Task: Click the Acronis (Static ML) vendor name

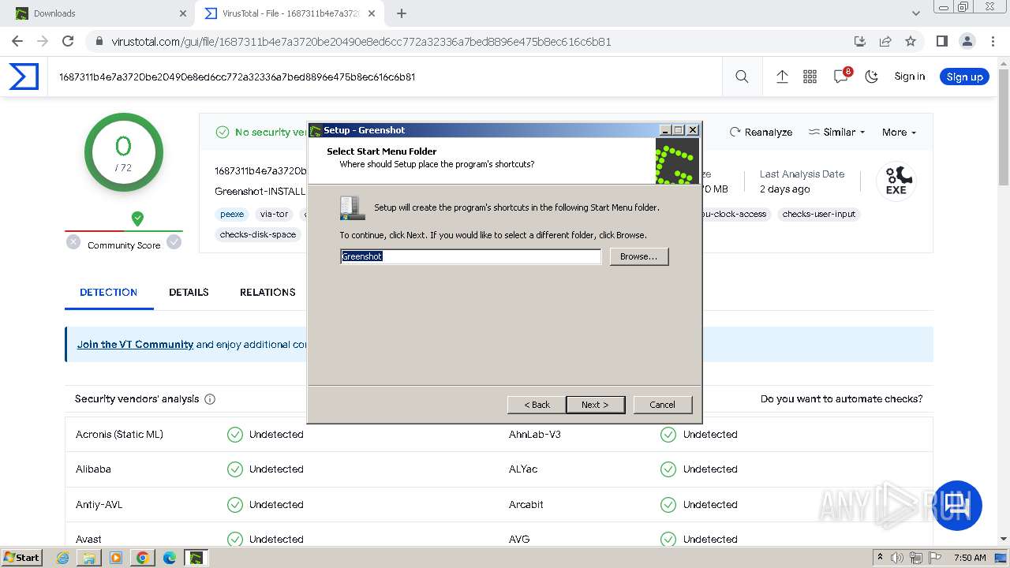Action: 119,435
